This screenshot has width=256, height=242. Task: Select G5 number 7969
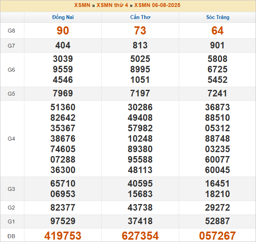click(63, 93)
